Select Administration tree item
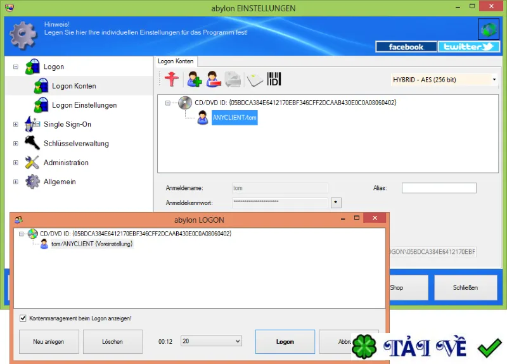507x364 pixels. click(66, 163)
